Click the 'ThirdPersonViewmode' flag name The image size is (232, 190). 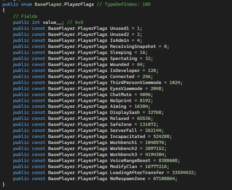point(136,82)
